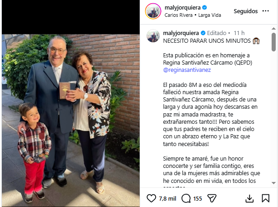Open the Carlos Rivera Larga Vida audio
This screenshot has height=207, width=278.
pyautogui.click(x=193, y=15)
